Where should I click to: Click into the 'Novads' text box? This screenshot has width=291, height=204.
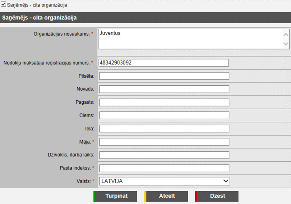pos(164,89)
